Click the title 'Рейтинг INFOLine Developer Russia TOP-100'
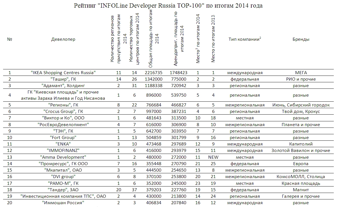 click(x=169, y=5)
